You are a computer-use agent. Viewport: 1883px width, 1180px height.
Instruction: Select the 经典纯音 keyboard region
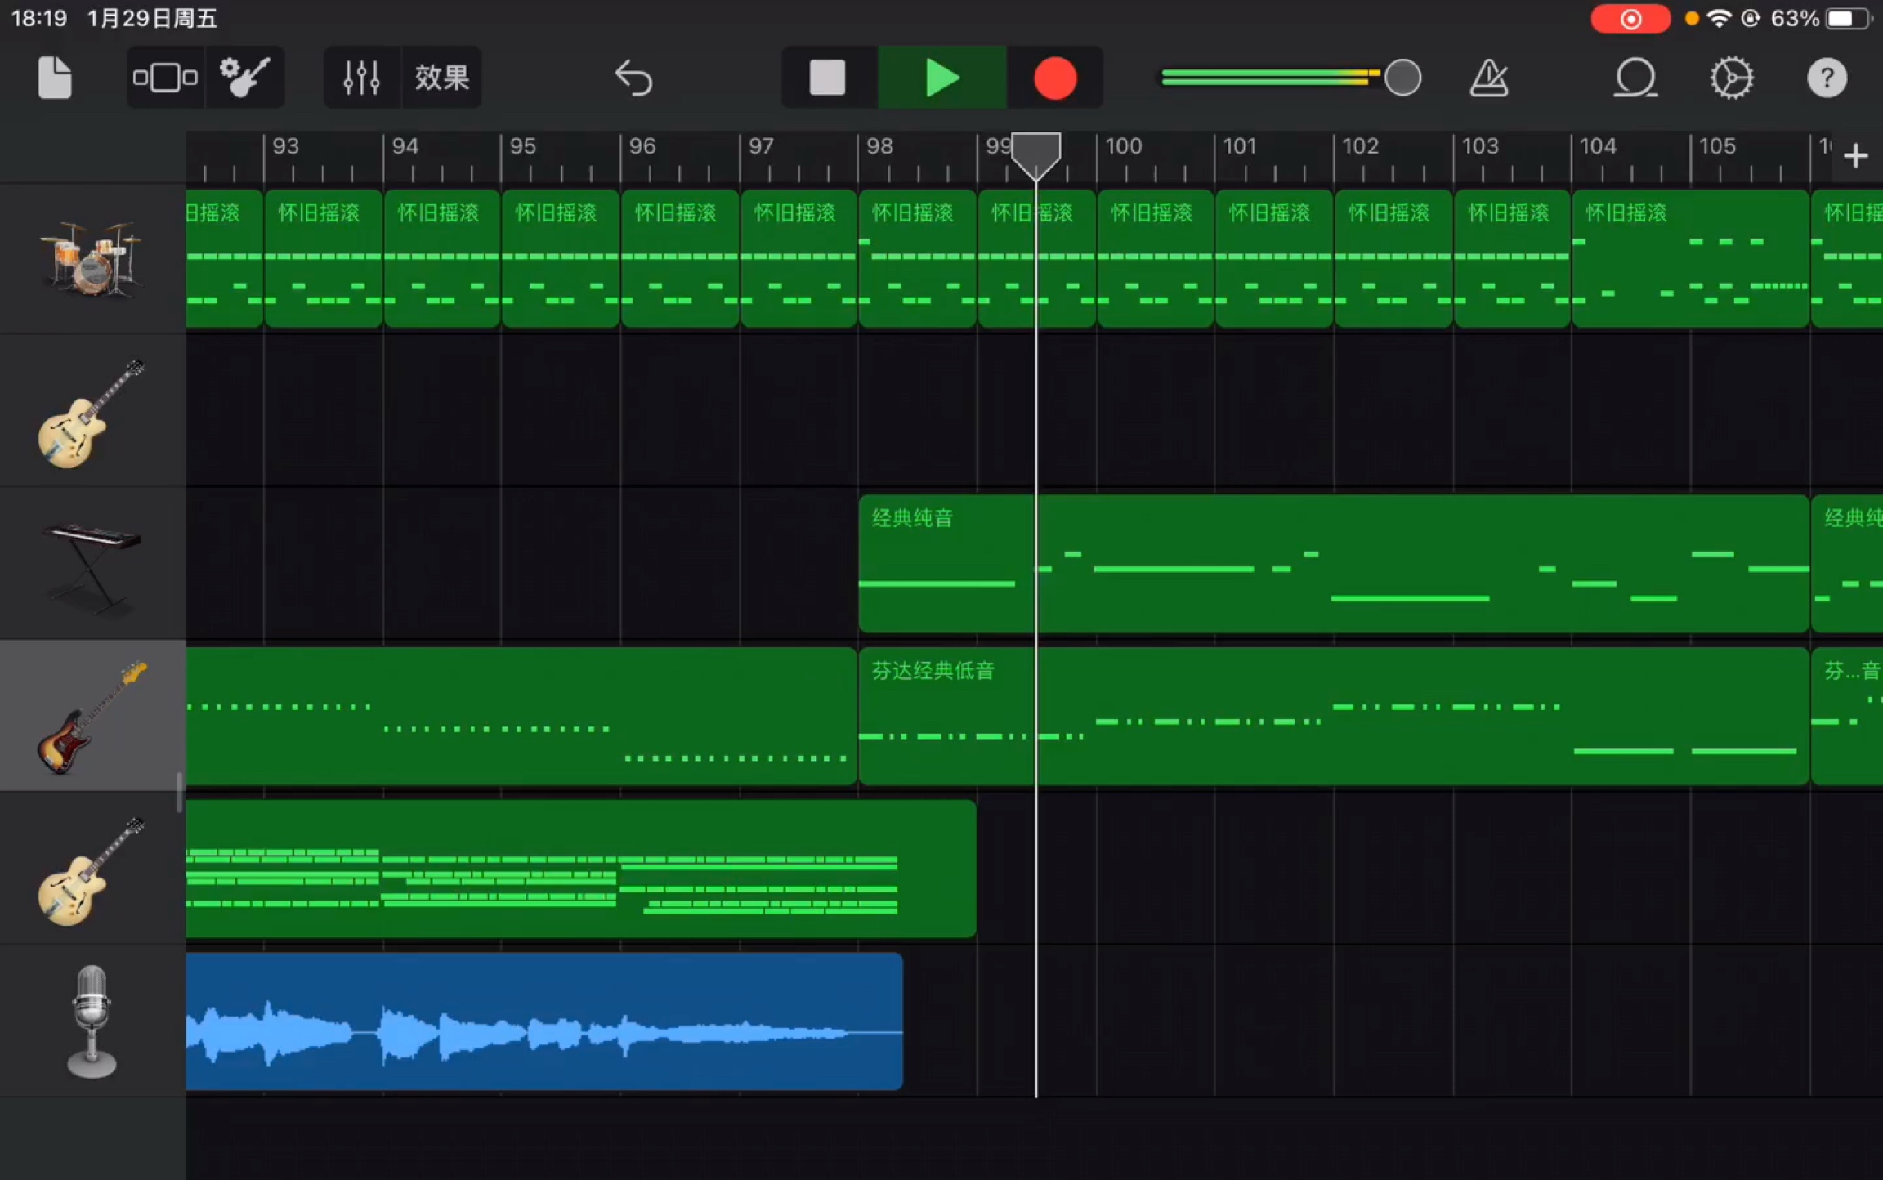1334,563
